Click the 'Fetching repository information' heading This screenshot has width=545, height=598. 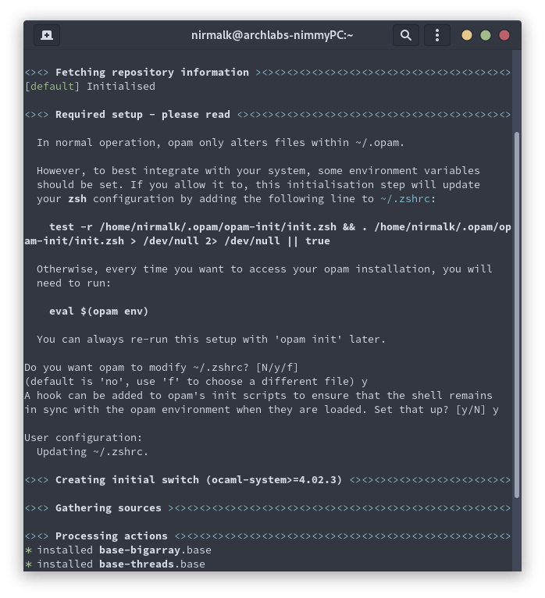click(152, 73)
